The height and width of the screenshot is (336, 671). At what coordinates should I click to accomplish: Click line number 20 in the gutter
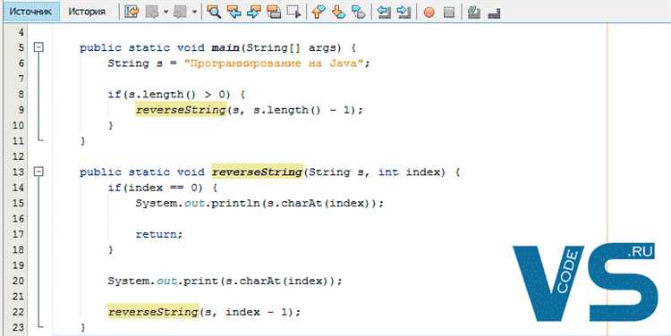coord(19,281)
